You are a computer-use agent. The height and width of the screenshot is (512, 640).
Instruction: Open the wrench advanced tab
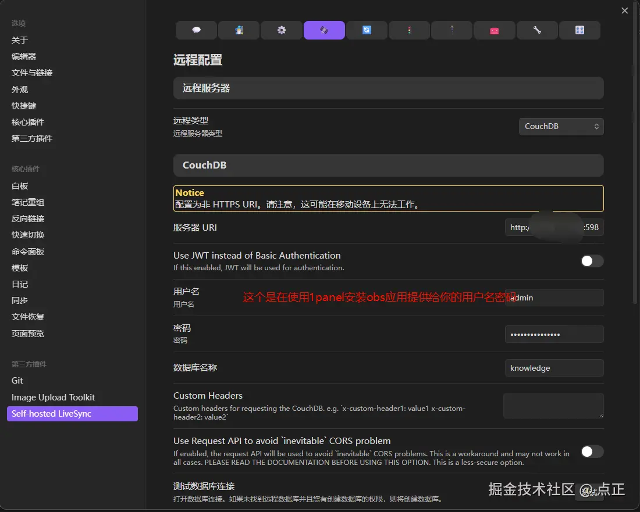(x=537, y=30)
